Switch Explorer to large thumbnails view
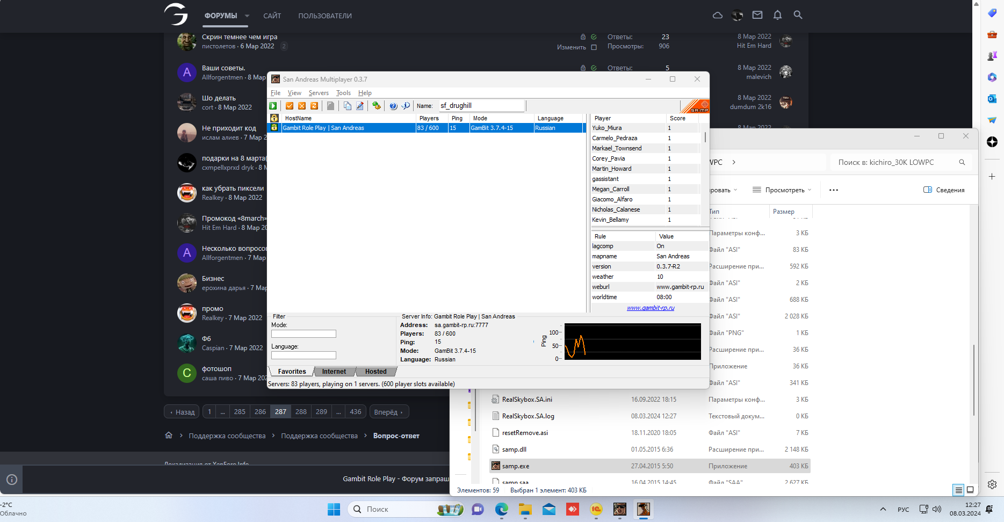Screen dimensions: 1004x522 (x=970, y=490)
